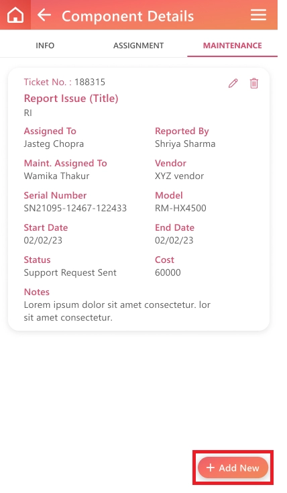Select the MAINTENANCE tab
The height and width of the screenshot is (493, 287).
coord(232,46)
